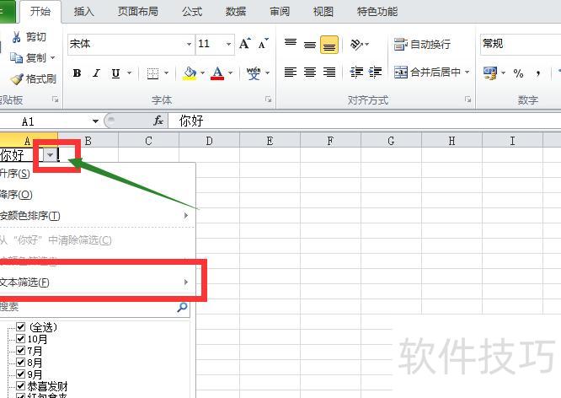Switch to the 页面布局 tab
561x398 pixels.
pos(138,12)
